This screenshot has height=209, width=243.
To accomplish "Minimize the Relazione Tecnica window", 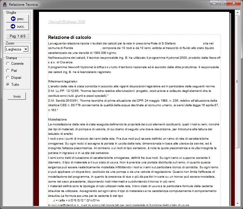I will [214, 3].
